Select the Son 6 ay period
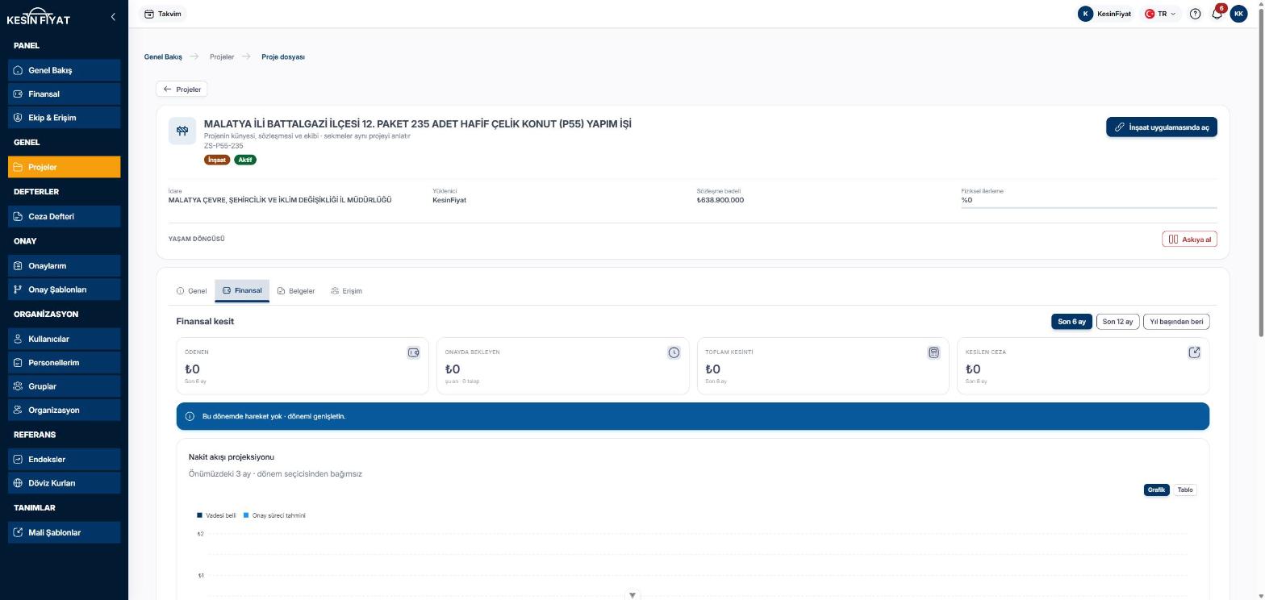The image size is (1265, 600). coord(1071,322)
